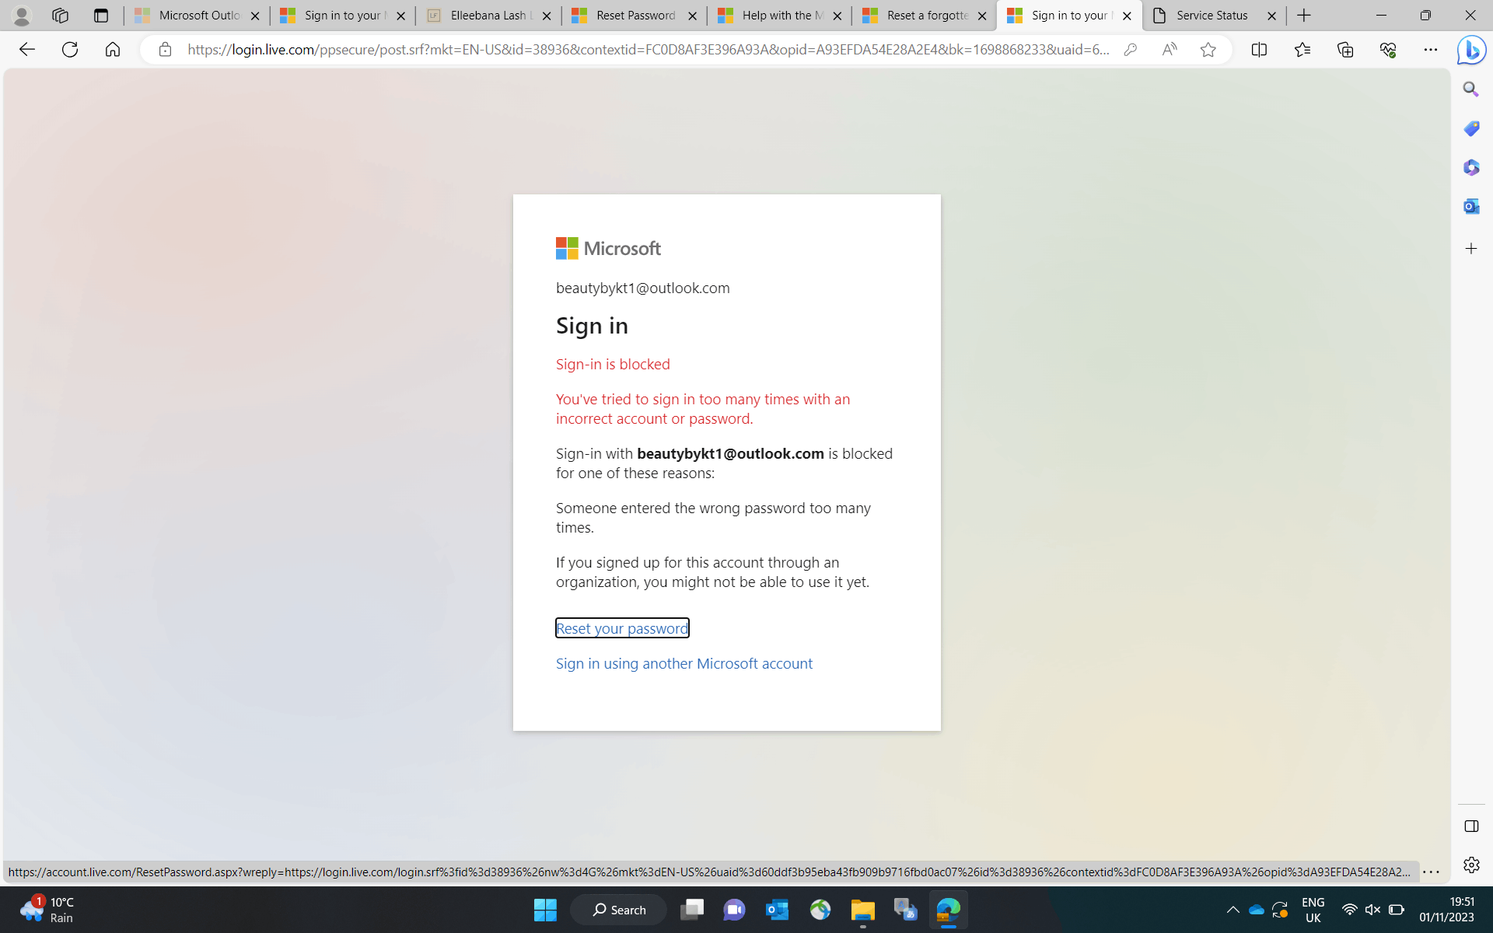
Task: Show hidden system tray icons chevron
Action: pos(1233,910)
